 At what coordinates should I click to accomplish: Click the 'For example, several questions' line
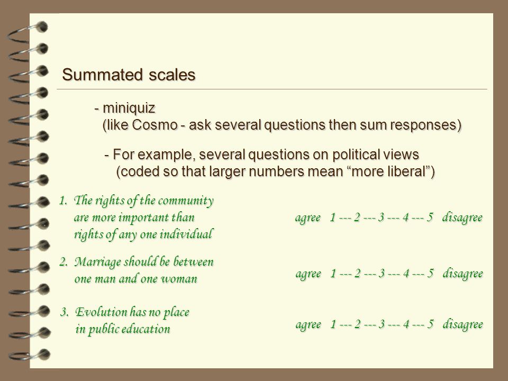(x=262, y=155)
